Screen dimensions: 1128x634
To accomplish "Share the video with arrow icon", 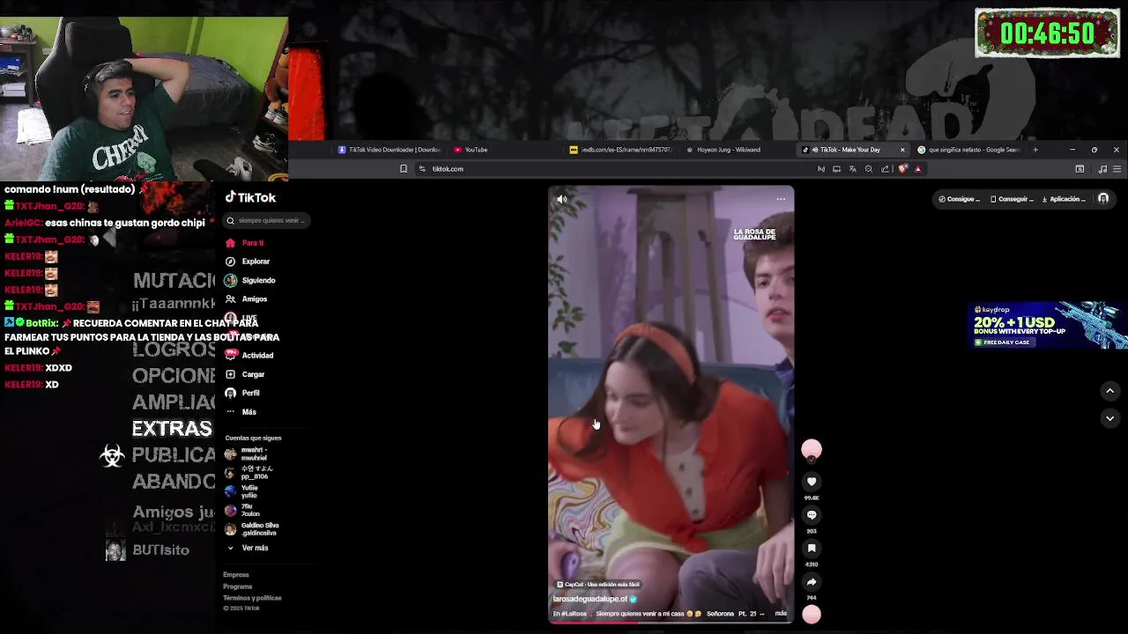I will 812,582.
